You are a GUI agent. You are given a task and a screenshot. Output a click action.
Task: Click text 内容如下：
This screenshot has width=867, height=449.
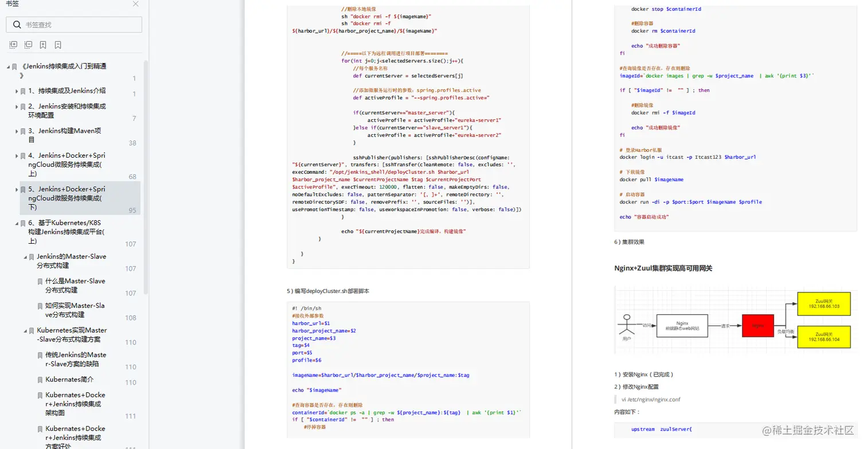(627, 412)
